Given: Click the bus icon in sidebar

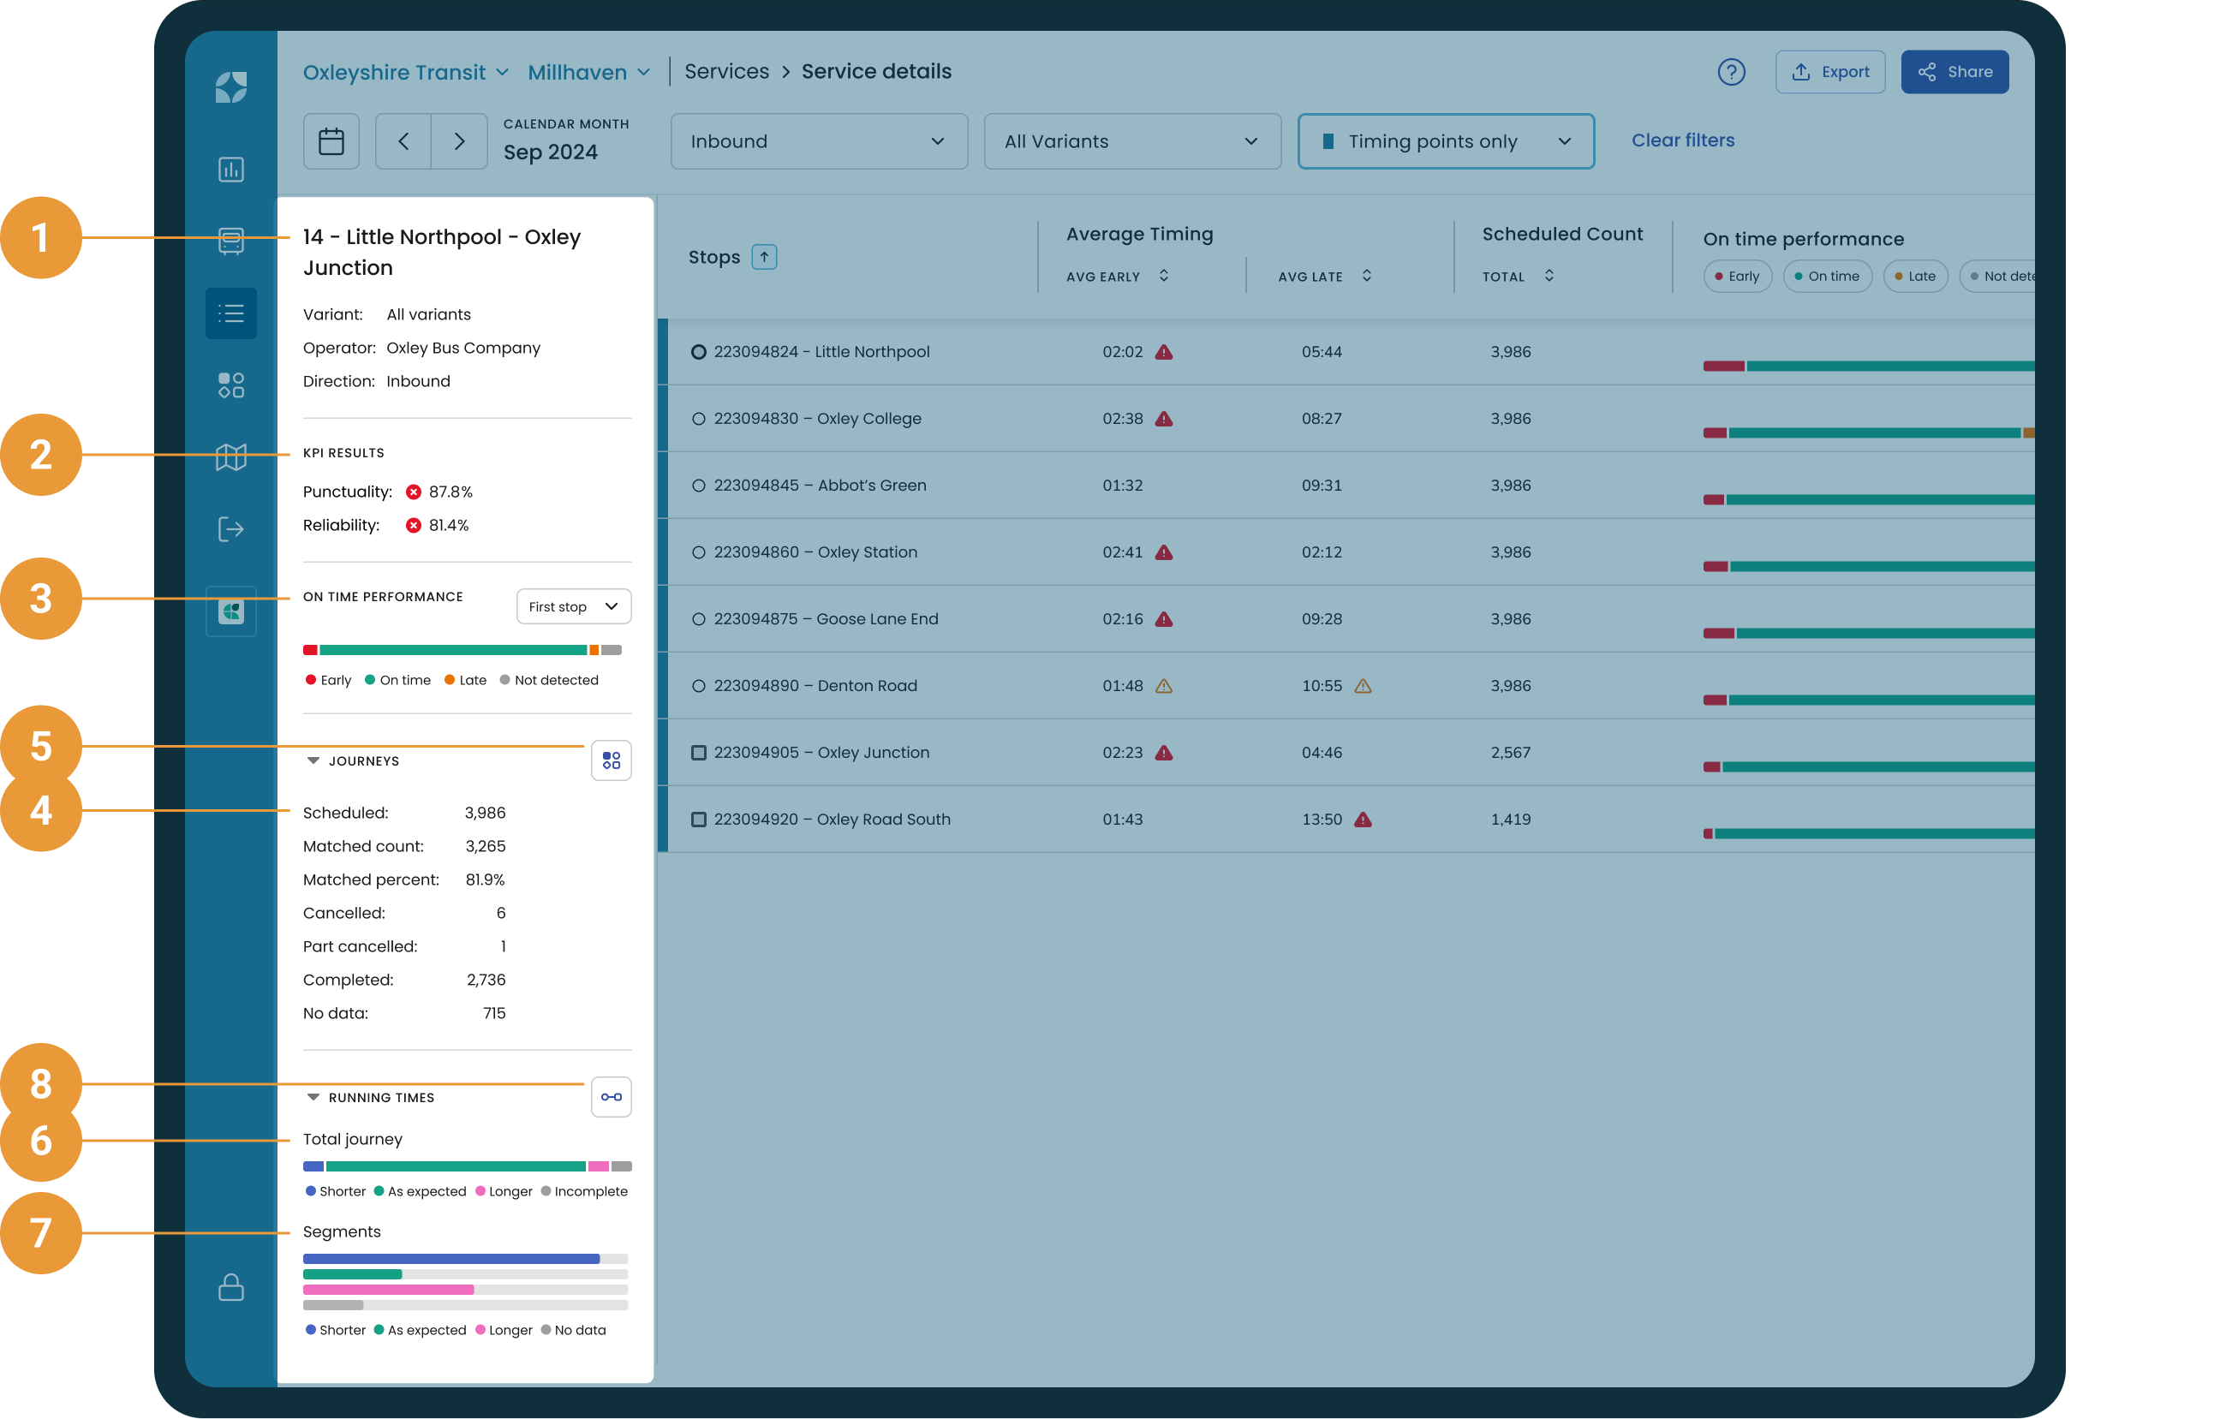Looking at the screenshot, I should click(230, 241).
